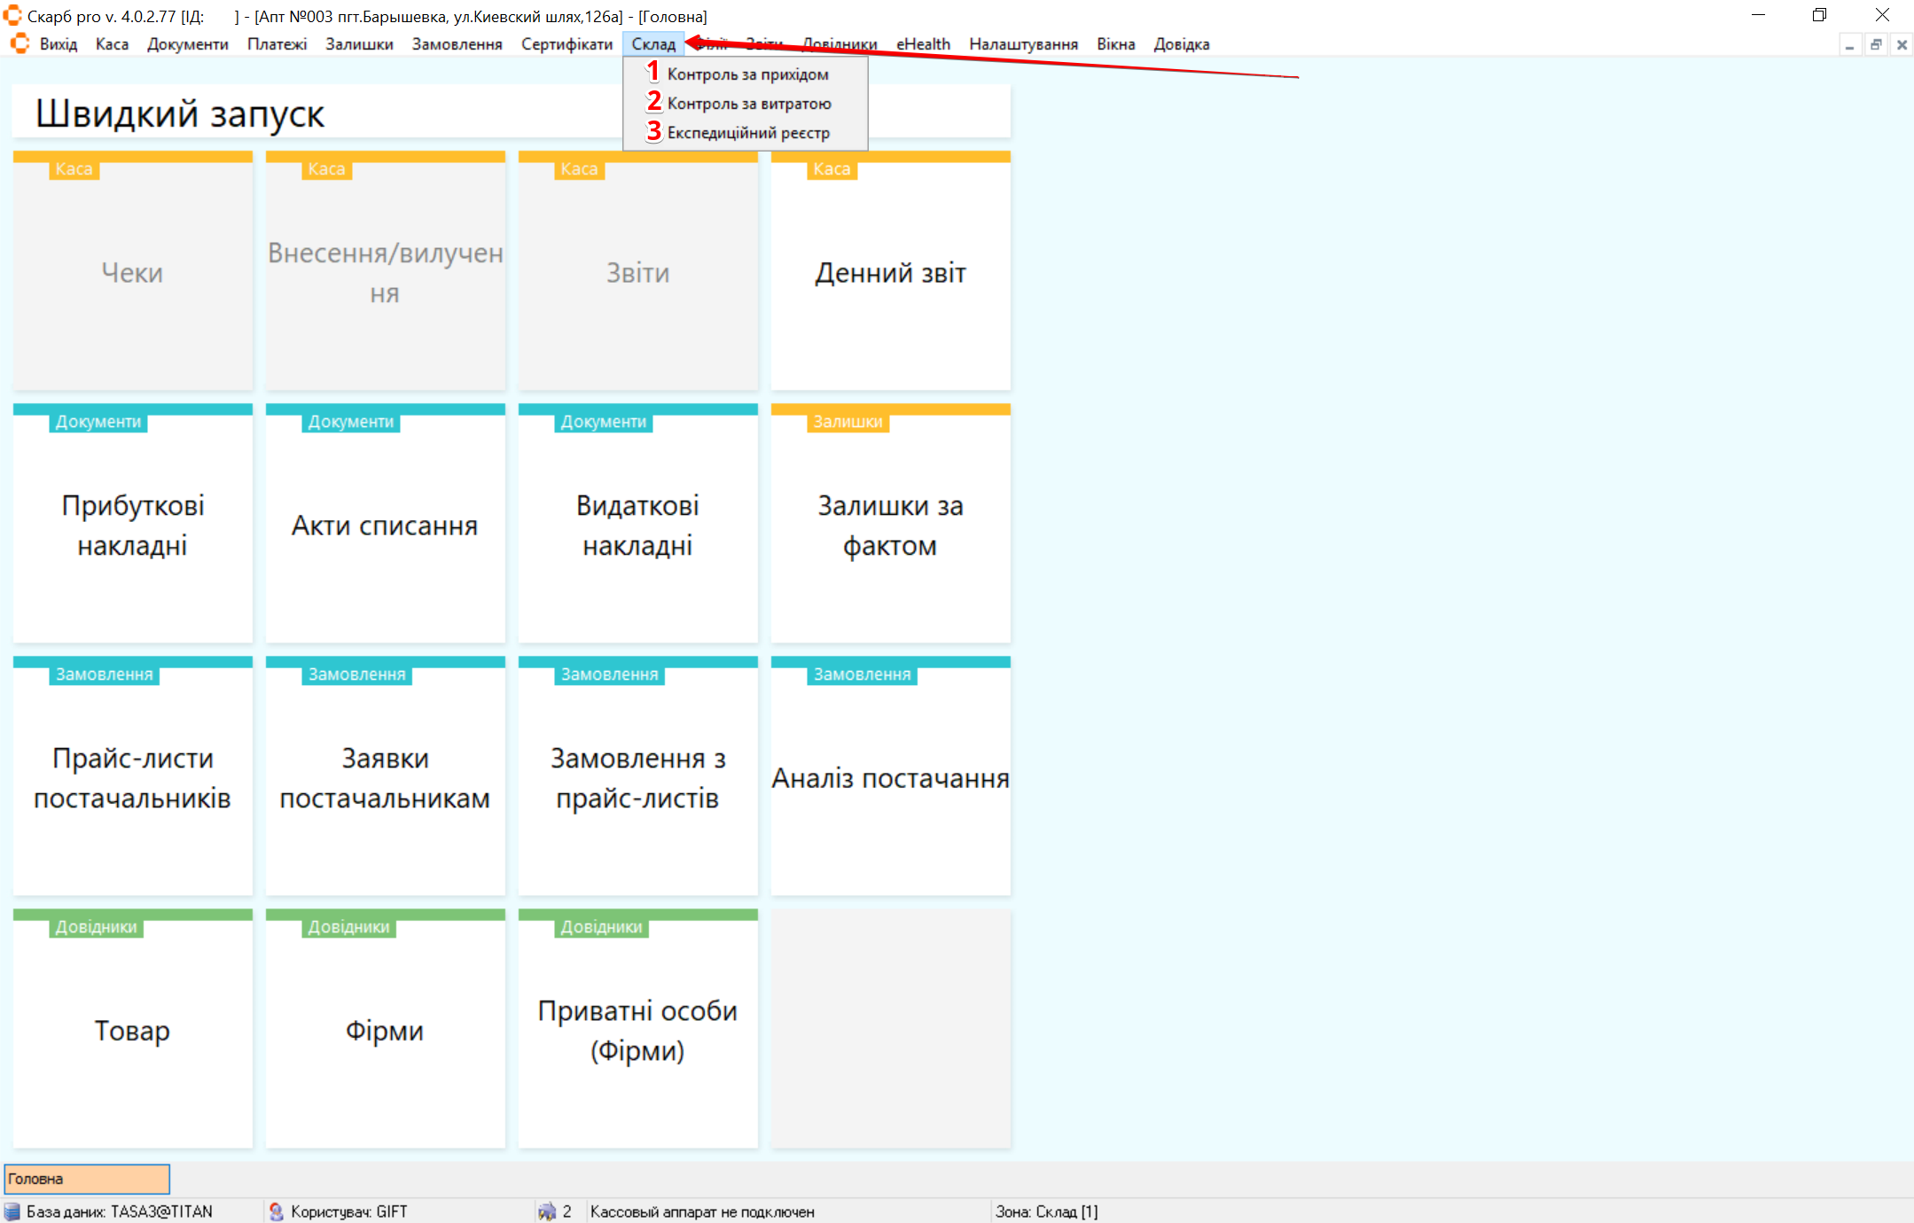Close the inner Головна child window
This screenshot has height=1223, width=1914.
1902,44
